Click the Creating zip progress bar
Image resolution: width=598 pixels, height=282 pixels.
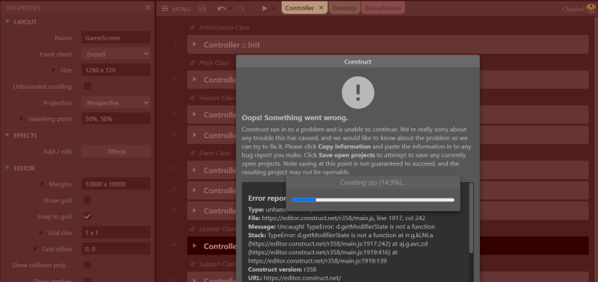coord(373,200)
